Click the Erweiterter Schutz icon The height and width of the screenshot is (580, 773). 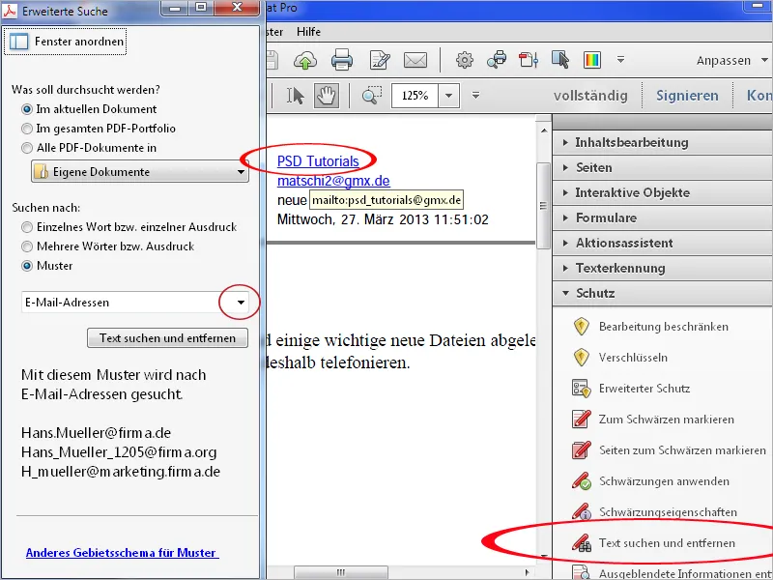(x=582, y=389)
